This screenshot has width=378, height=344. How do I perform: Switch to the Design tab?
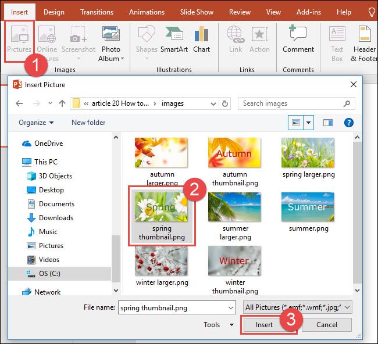point(54,12)
